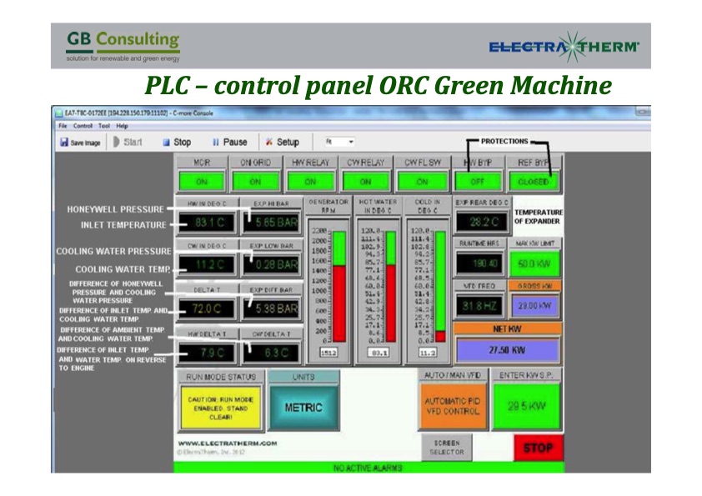The width and height of the screenshot is (702, 496).
Task: Open the File menu
Action: click(x=63, y=126)
